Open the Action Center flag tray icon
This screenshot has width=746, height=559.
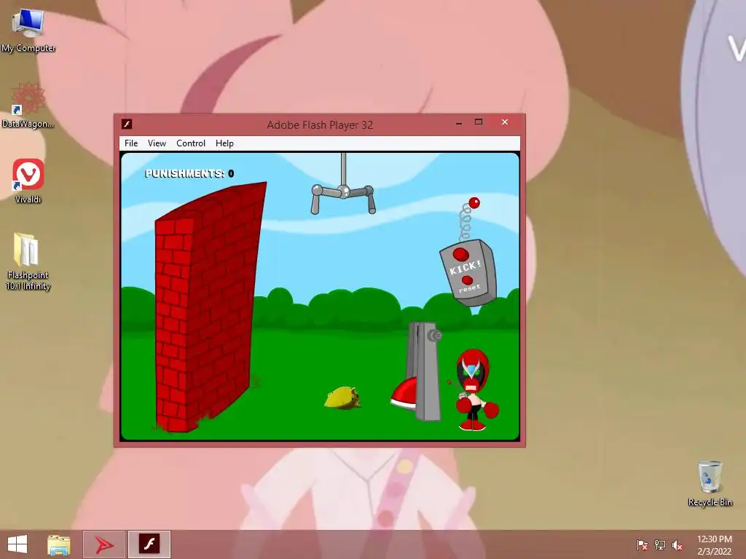(x=642, y=544)
